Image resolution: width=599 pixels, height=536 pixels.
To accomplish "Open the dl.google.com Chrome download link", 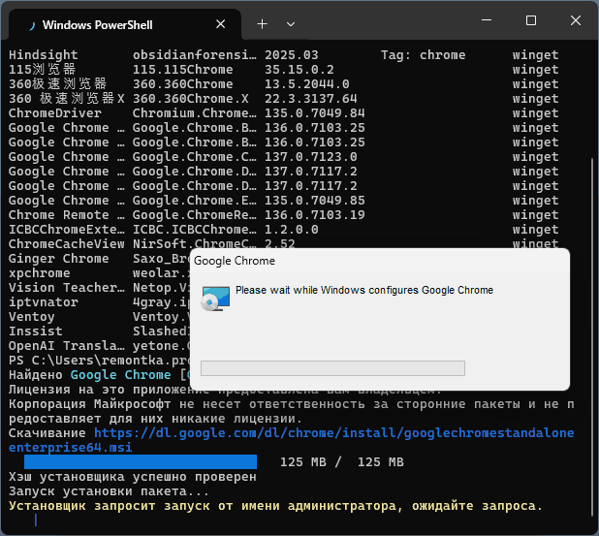I will point(333,433).
